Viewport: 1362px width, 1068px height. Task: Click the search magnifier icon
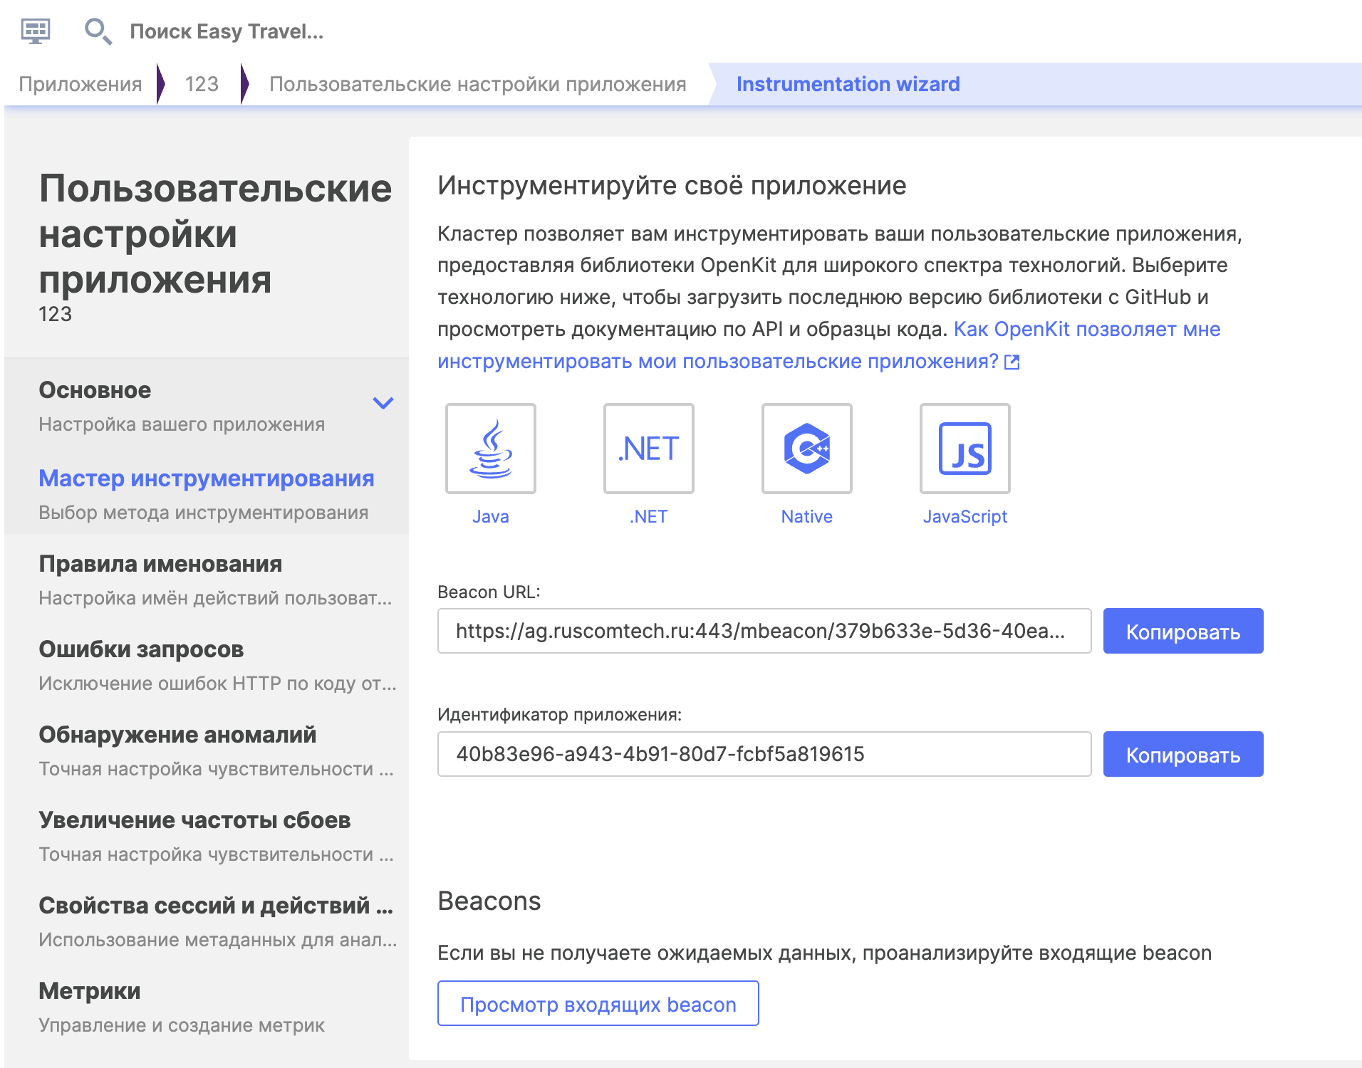point(97,31)
